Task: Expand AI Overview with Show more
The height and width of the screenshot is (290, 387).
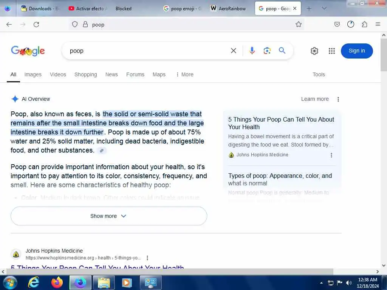Action: click(x=109, y=216)
